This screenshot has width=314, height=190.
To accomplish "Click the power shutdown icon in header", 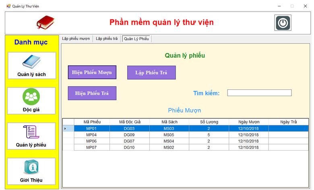I will coord(283,23).
